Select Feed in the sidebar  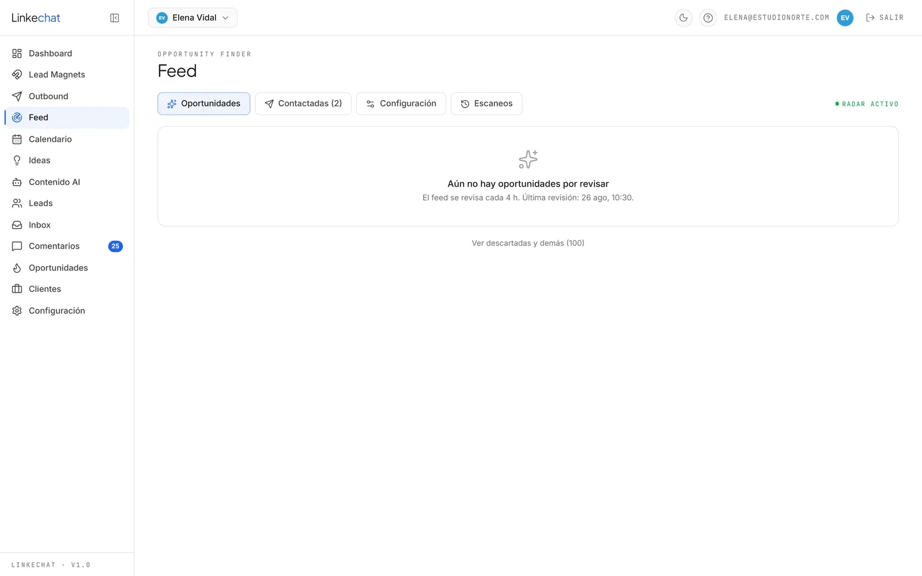pyautogui.click(x=67, y=118)
